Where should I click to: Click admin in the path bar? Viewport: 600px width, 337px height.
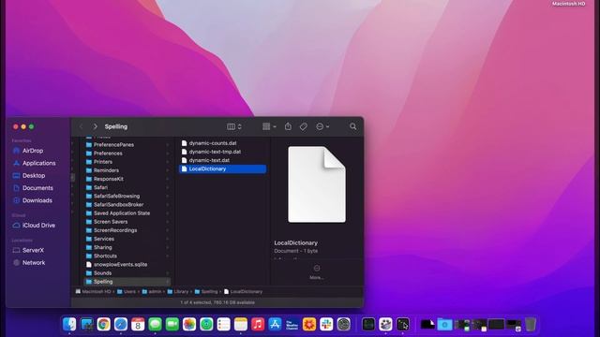click(152, 291)
